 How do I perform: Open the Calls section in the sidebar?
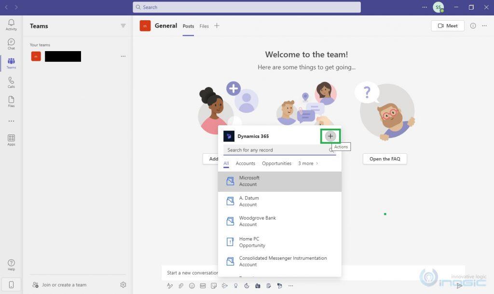[x=11, y=82]
